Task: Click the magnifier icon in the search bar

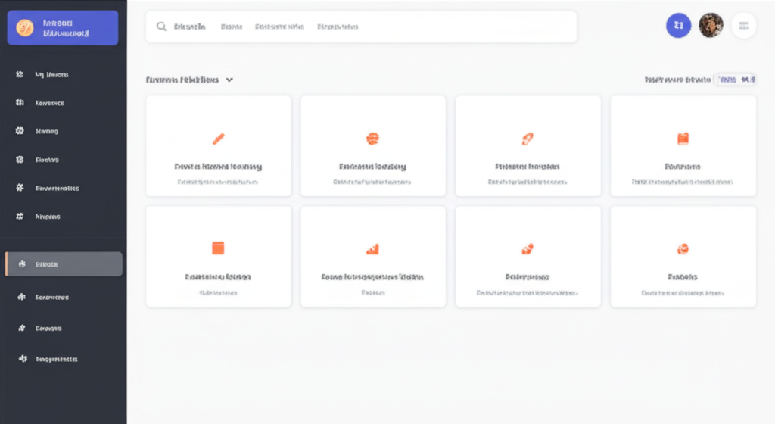Action: (x=161, y=26)
